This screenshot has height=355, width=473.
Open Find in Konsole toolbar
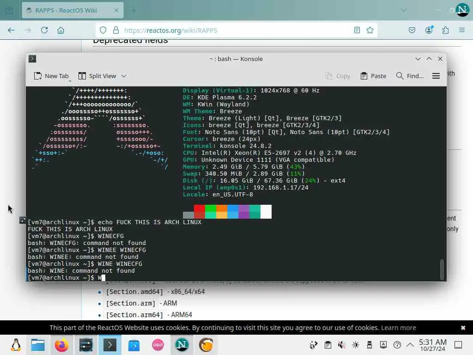pos(410,76)
